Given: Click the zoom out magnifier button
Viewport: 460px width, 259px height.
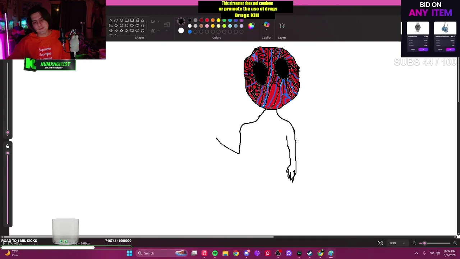Looking at the screenshot, I should pos(414,243).
